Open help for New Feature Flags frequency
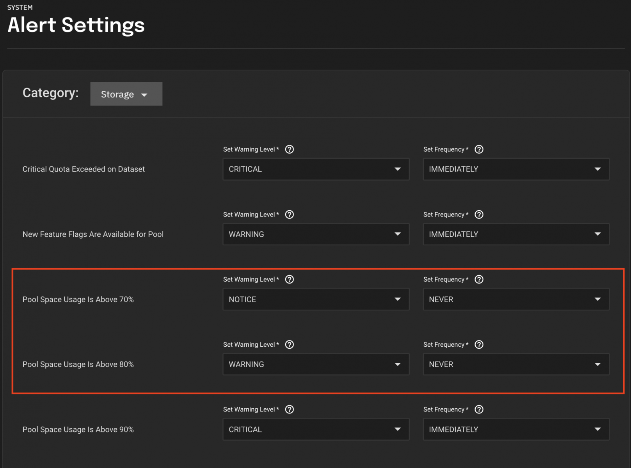Viewport: 631px width, 468px height. pos(479,214)
